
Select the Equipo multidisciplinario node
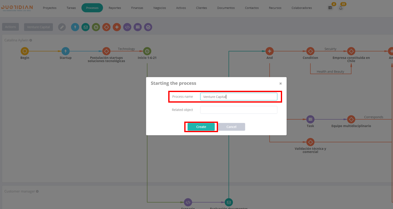[x=351, y=119]
